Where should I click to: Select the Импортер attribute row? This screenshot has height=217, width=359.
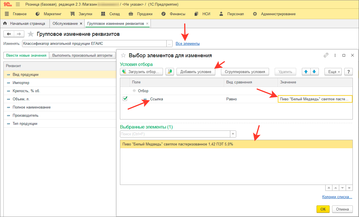click(x=60, y=83)
